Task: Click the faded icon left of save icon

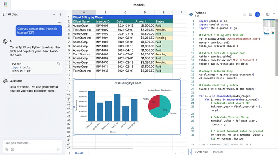Action: 245,15
